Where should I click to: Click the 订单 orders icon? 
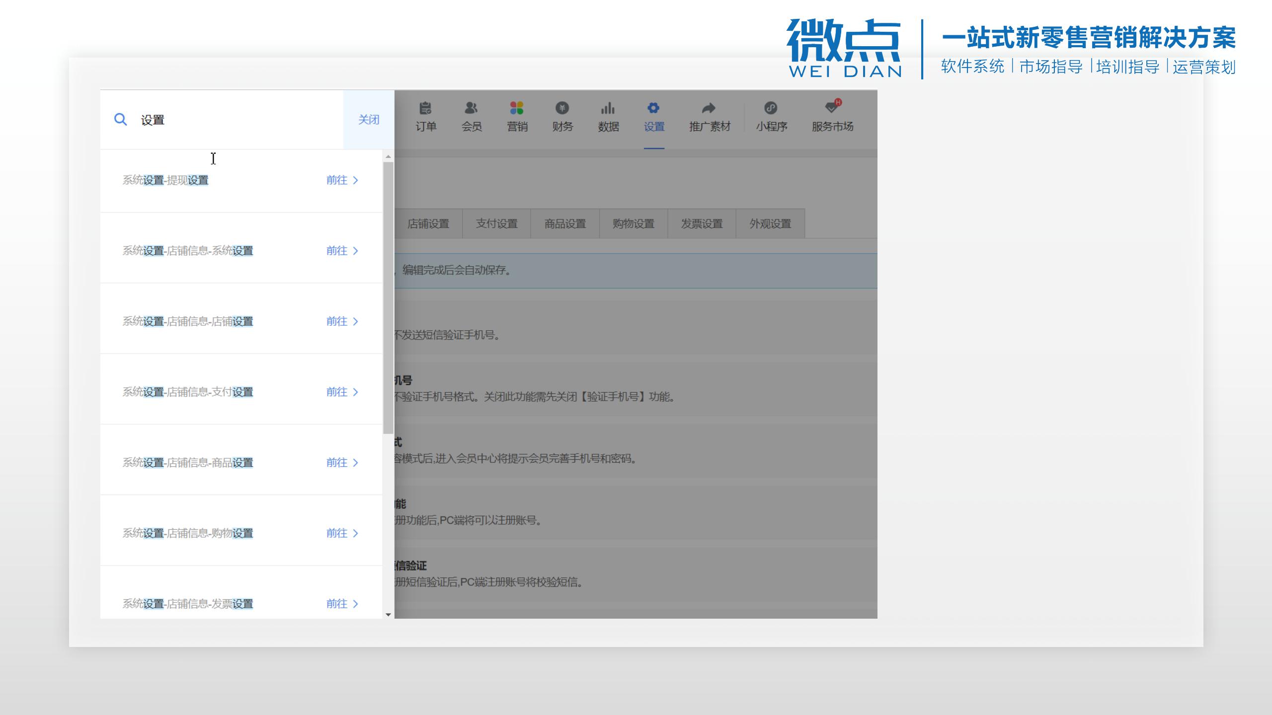click(426, 108)
